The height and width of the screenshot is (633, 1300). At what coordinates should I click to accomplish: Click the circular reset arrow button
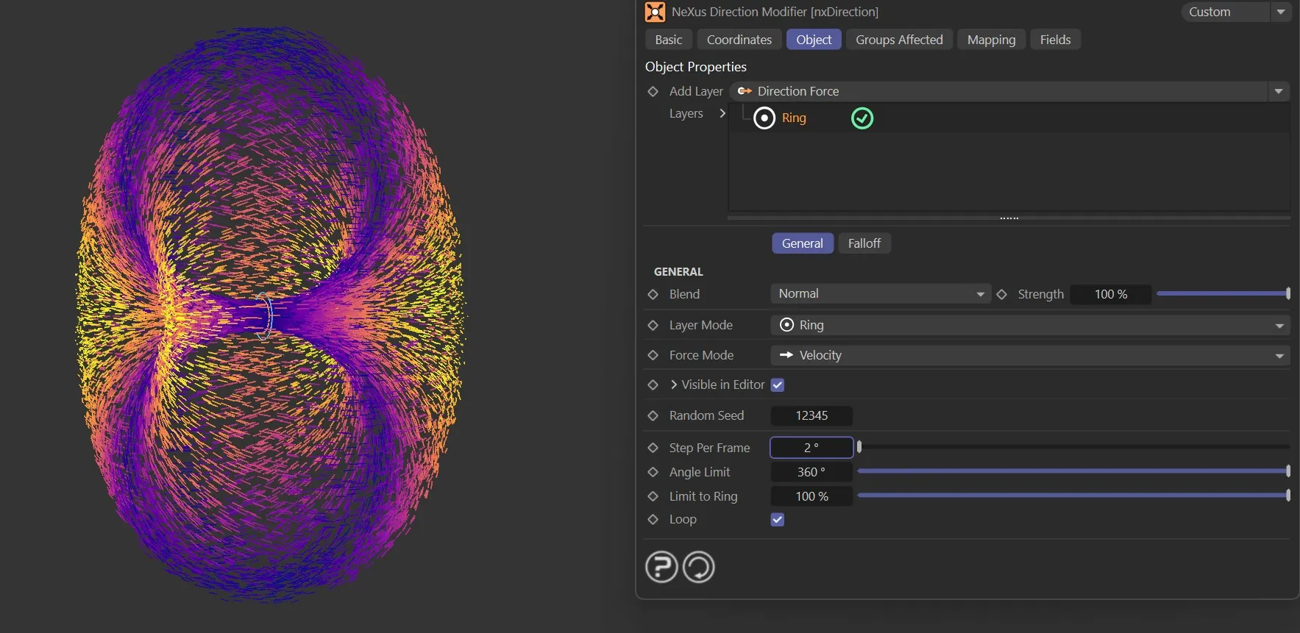(699, 567)
